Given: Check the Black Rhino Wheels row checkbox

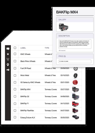Looking at the screenshot, I should click(x=15, y=61).
